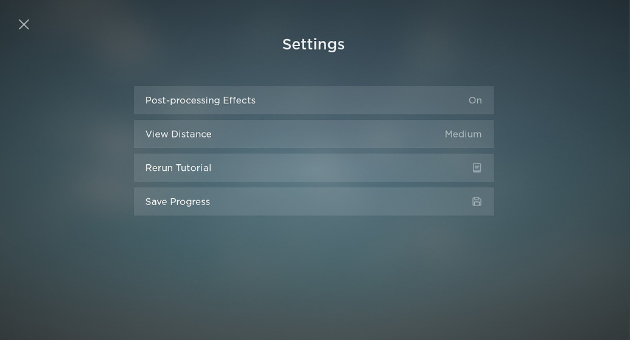Hit the disk icon beside Save Progress

click(x=477, y=202)
